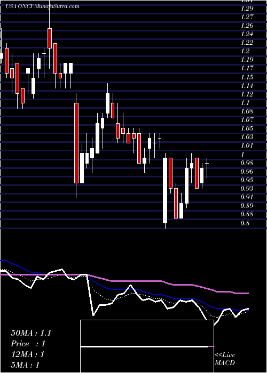Click the 0.91 price axis label

tap(247, 197)
